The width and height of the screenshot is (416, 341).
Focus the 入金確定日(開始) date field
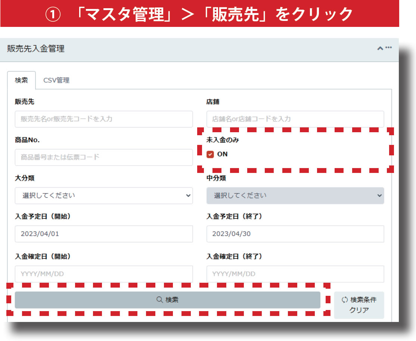(104, 274)
